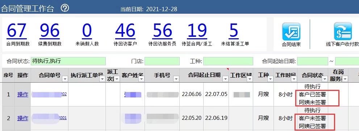
Task: Click the 客户已签署 status text
Action: pyautogui.click(x=312, y=94)
